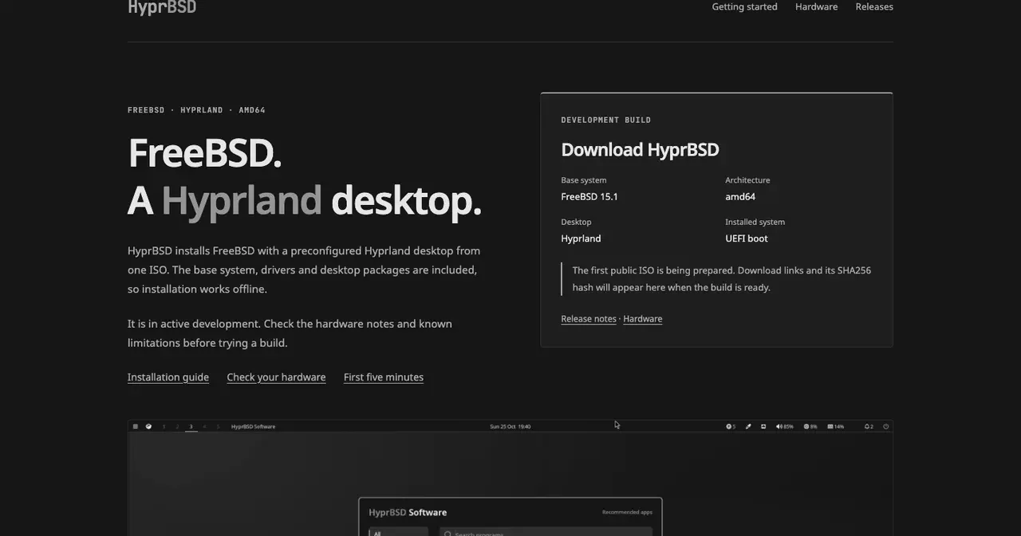Click the power icon in the preview bar

click(x=886, y=427)
